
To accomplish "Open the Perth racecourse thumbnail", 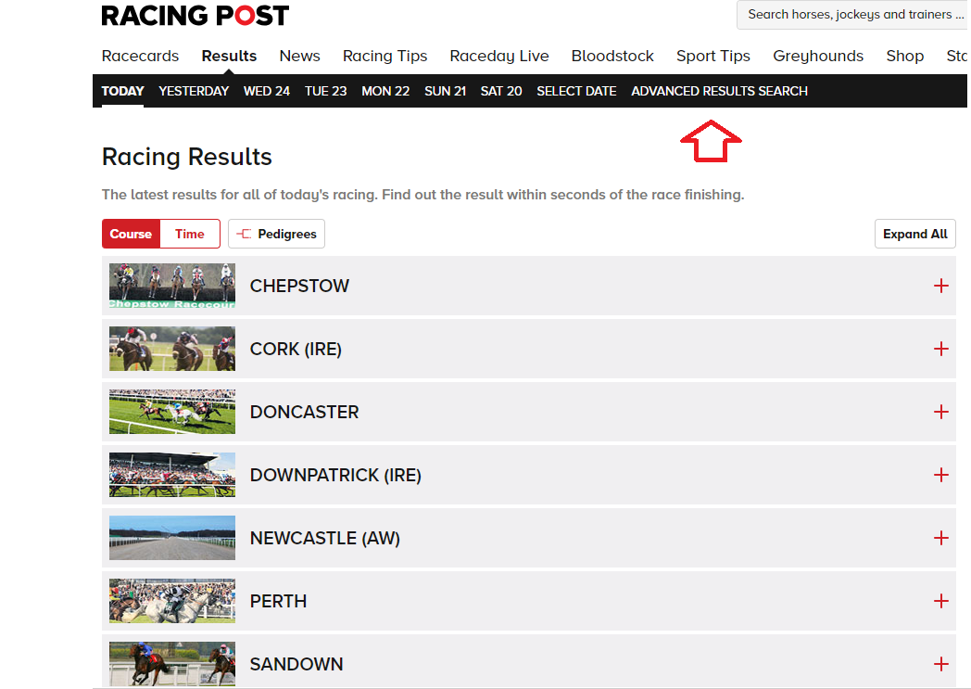I will coord(172,601).
